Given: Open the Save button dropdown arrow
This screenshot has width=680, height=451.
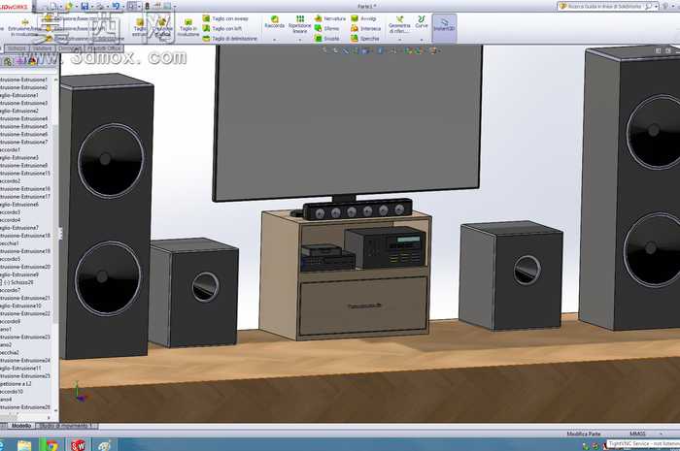Looking at the screenshot, I should click(92, 7).
